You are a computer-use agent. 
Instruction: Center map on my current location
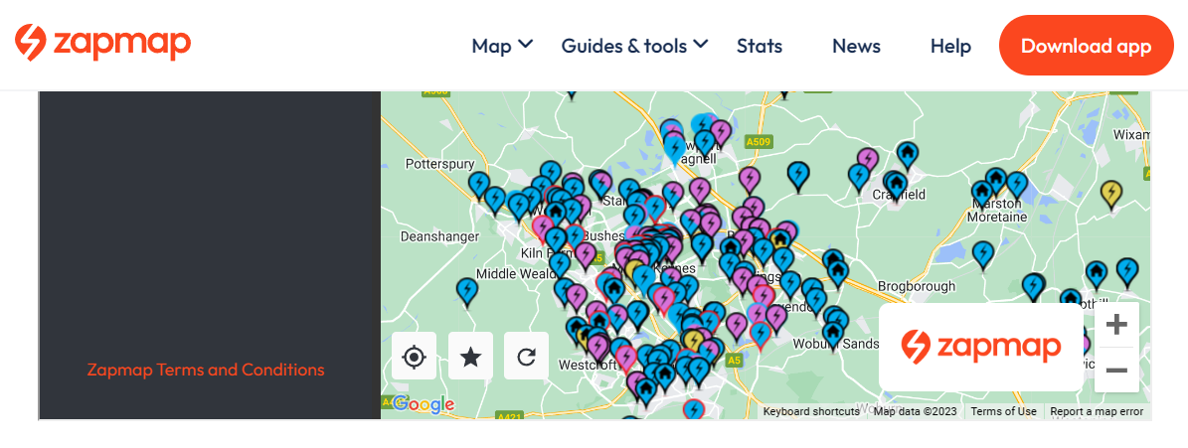point(414,356)
